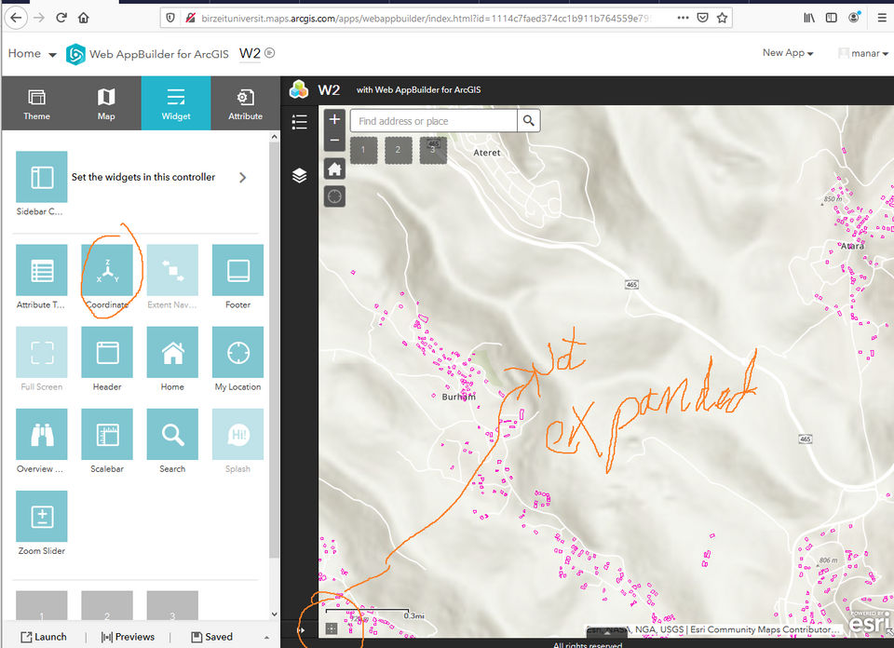Open the Firefox library icon
This screenshot has width=894, height=648.
click(809, 18)
